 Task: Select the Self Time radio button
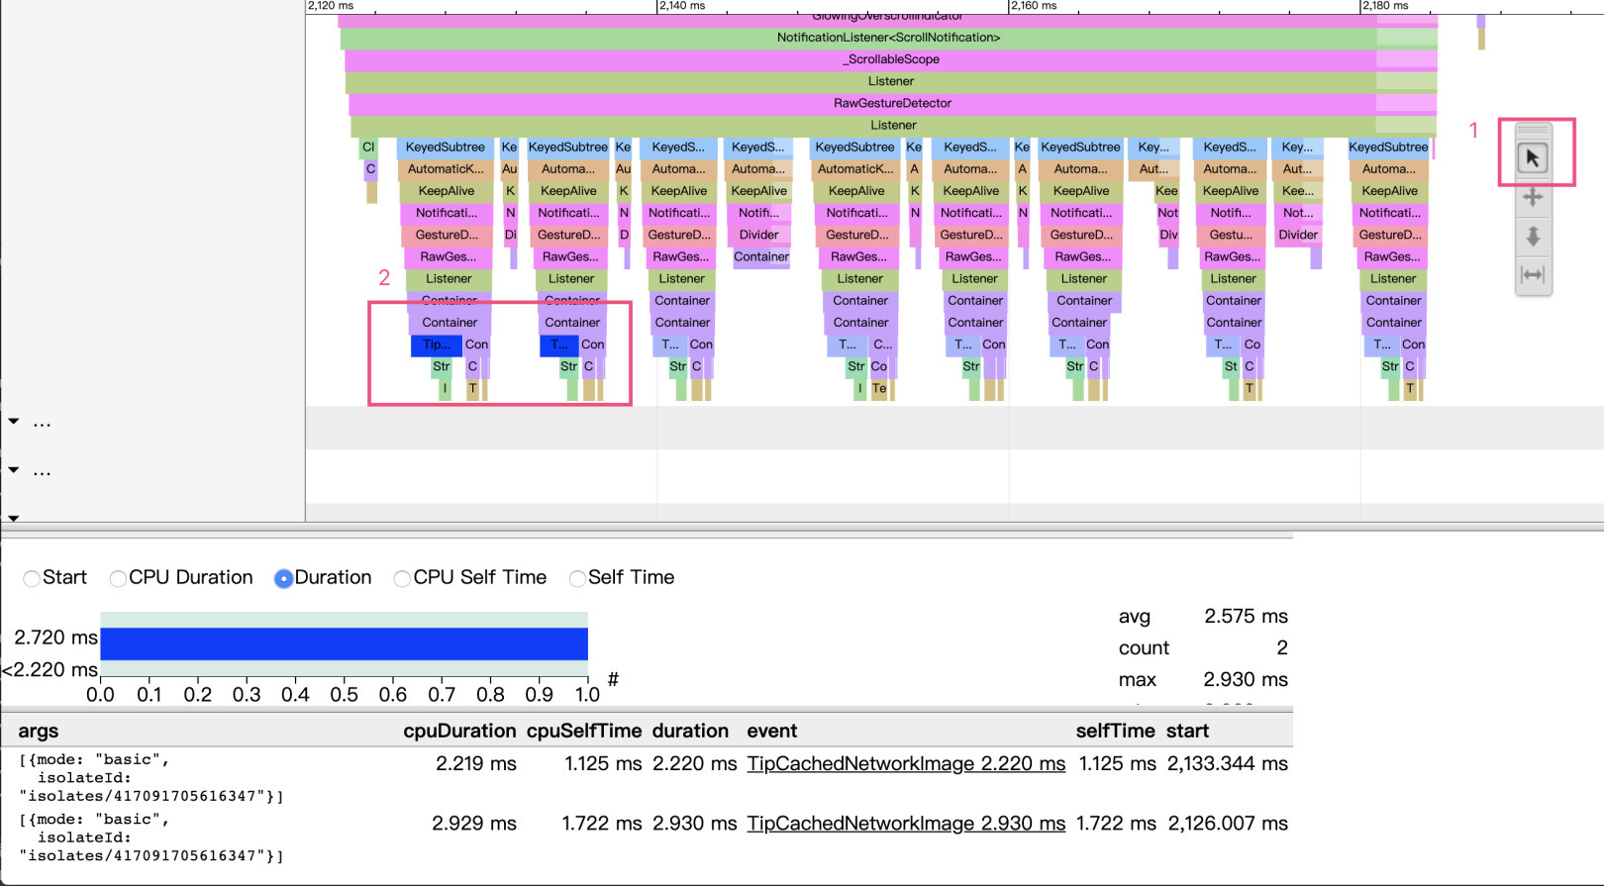577,578
